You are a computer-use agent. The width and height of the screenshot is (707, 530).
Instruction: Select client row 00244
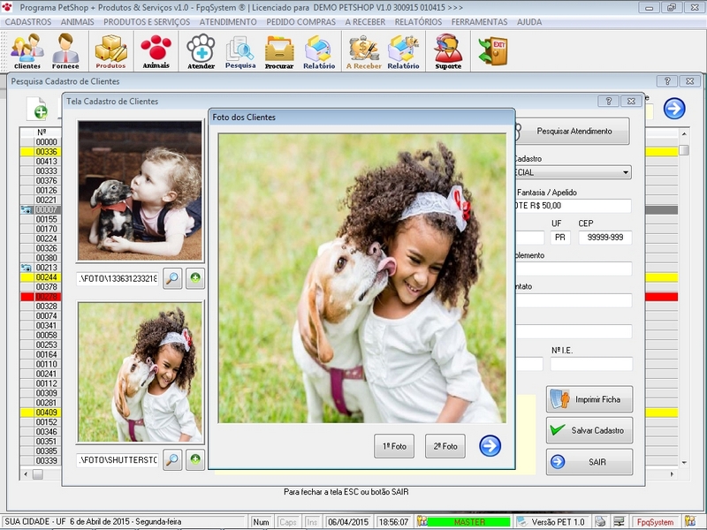click(x=41, y=277)
